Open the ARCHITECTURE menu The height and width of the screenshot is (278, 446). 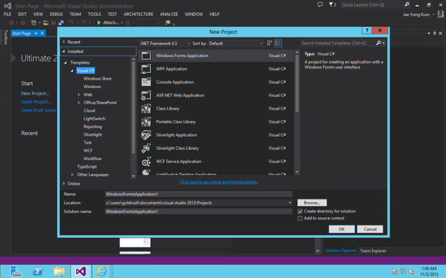(x=138, y=14)
